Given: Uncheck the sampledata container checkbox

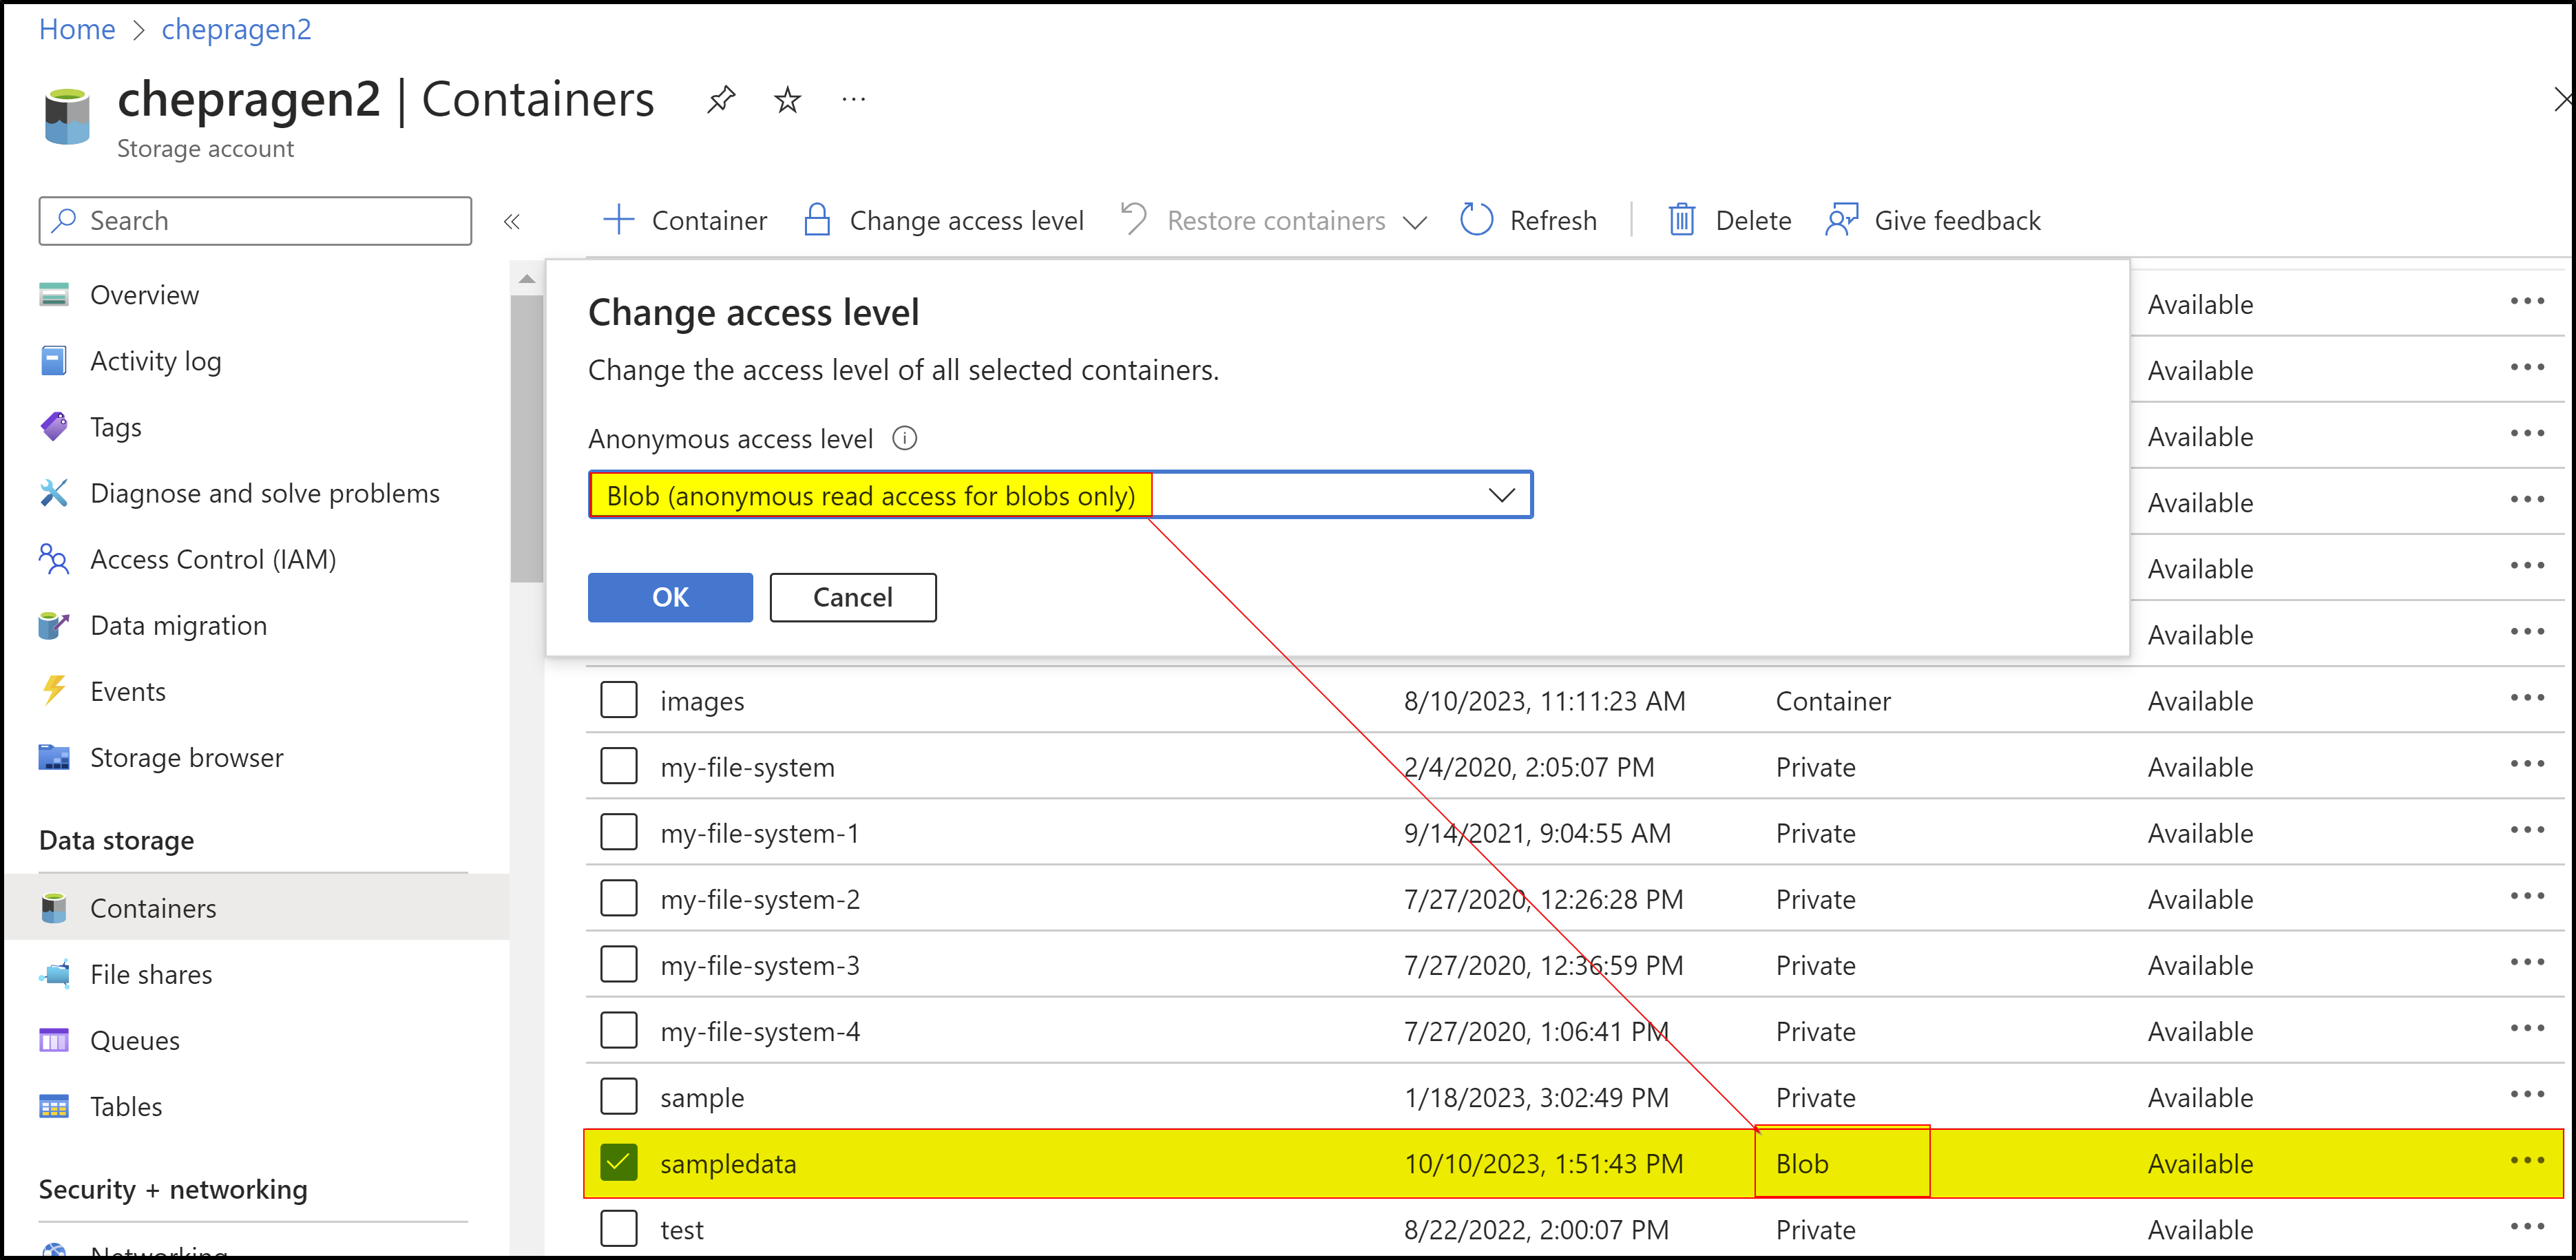Looking at the screenshot, I should pos(619,1162).
